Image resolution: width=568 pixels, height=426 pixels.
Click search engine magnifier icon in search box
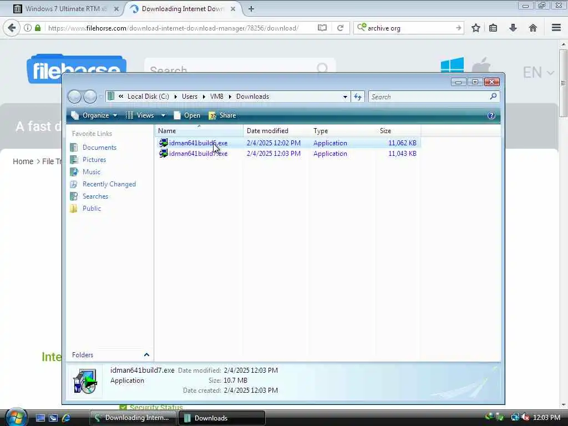pyautogui.click(x=362, y=28)
